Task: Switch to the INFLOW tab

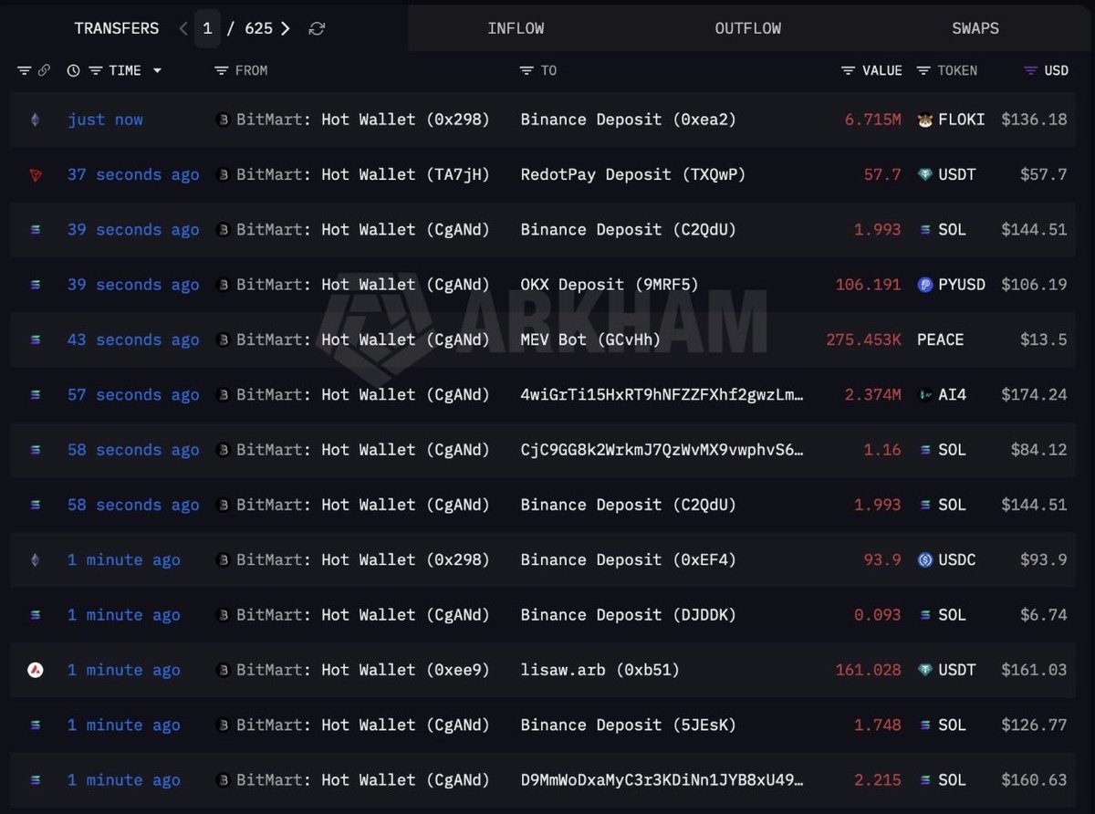Action: point(516,28)
